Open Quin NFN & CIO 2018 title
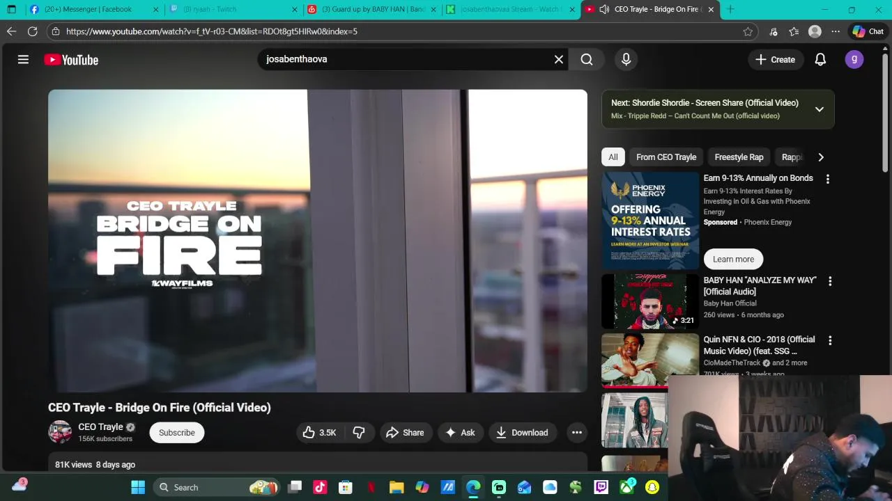The width and height of the screenshot is (892, 501). [759, 345]
